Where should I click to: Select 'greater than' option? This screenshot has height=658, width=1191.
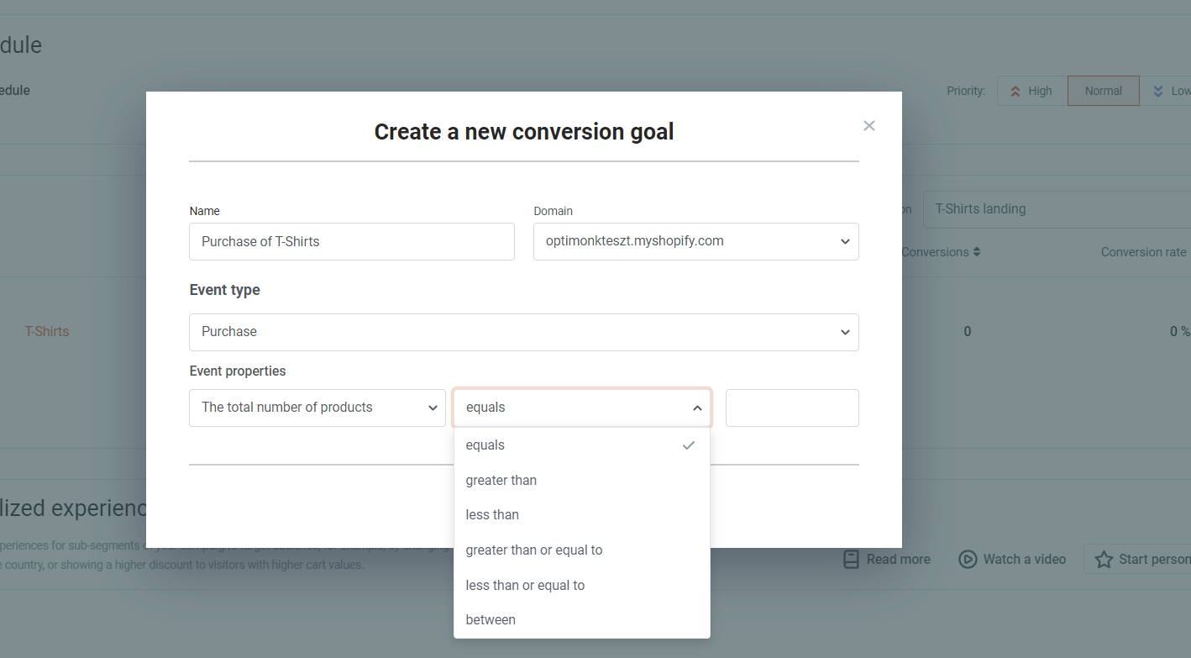point(582,480)
